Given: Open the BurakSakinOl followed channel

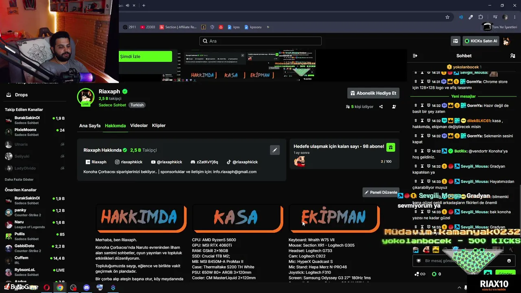Looking at the screenshot, I should (x=35, y=120).
